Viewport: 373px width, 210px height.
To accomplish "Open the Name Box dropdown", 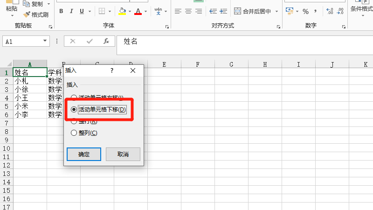I will point(45,41).
